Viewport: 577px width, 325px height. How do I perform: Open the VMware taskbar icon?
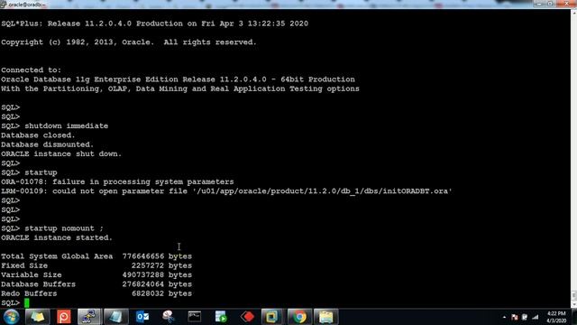click(272, 317)
